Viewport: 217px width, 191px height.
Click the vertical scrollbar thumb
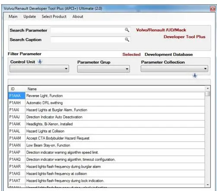[207, 94]
